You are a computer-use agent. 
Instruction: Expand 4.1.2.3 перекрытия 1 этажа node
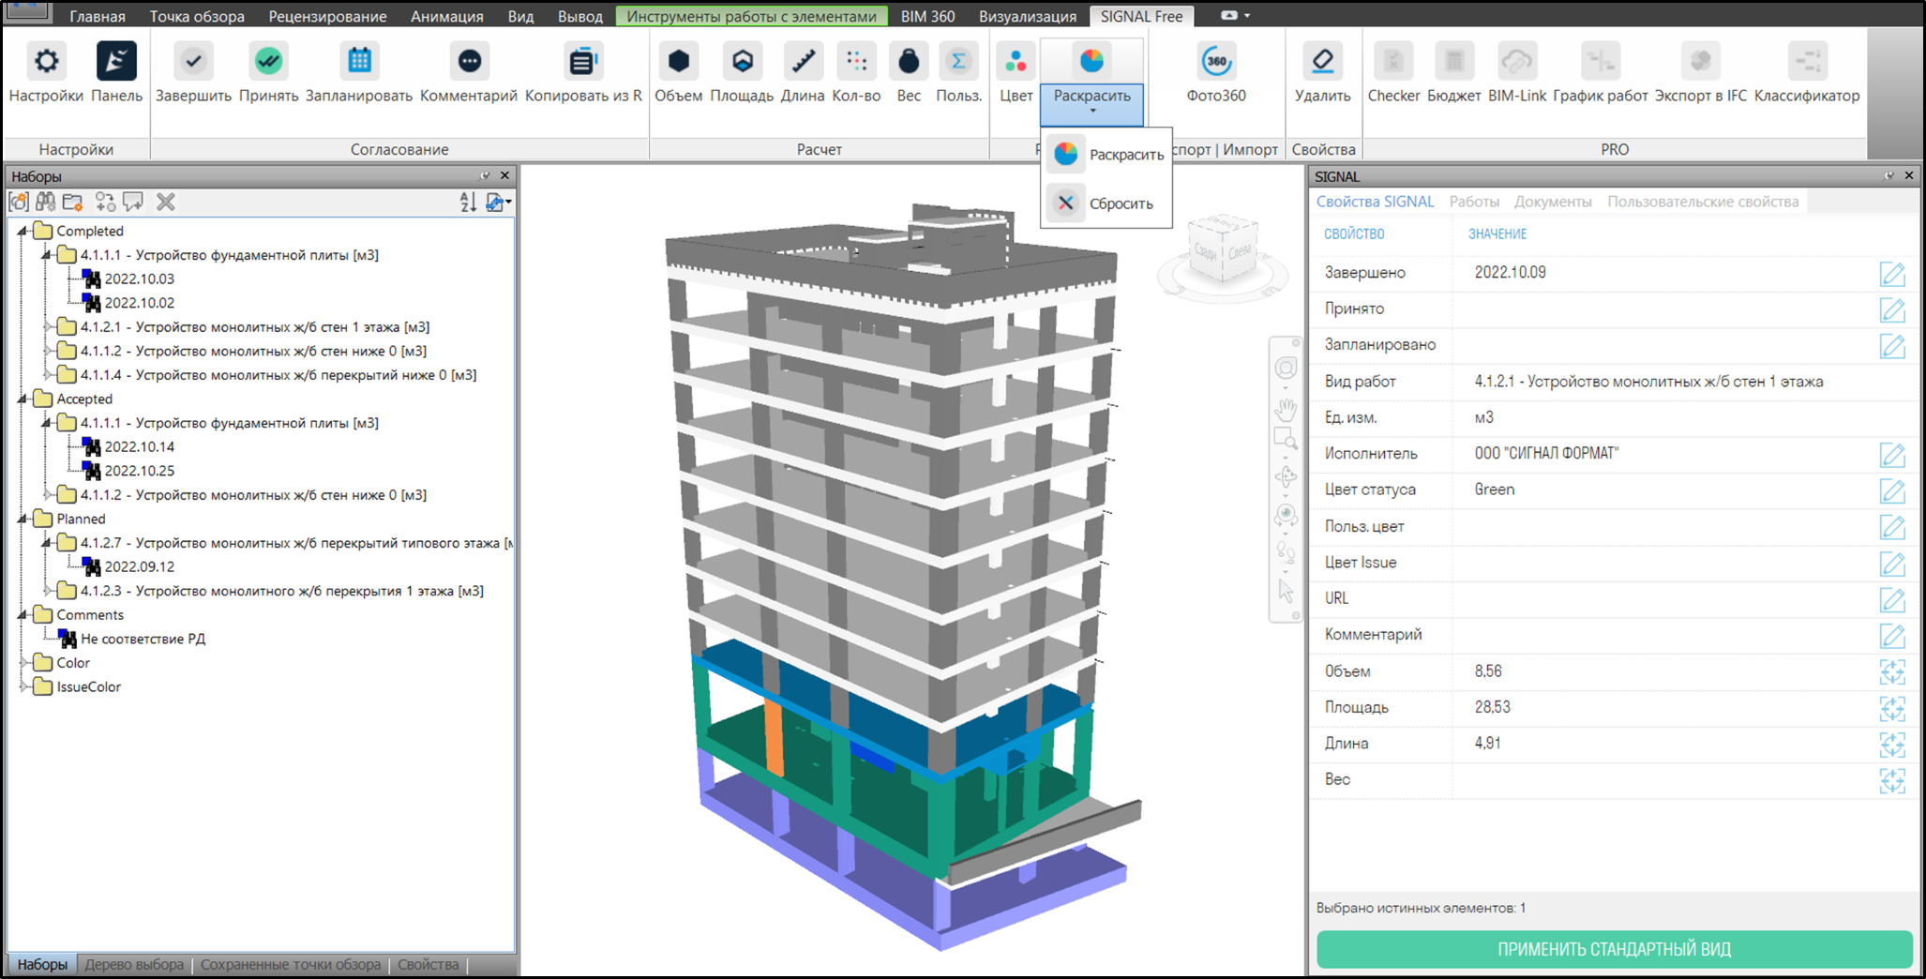tap(47, 591)
